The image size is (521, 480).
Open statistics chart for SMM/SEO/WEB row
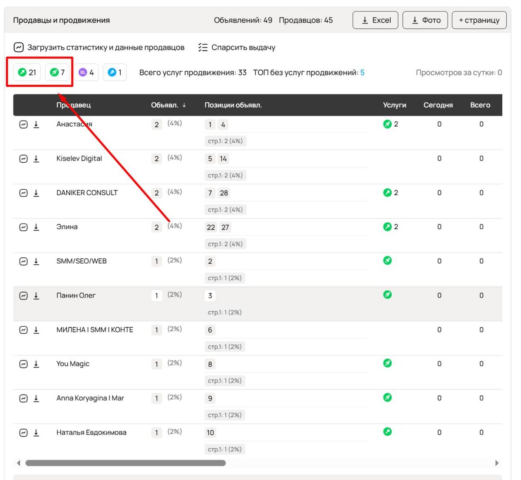coord(23,262)
